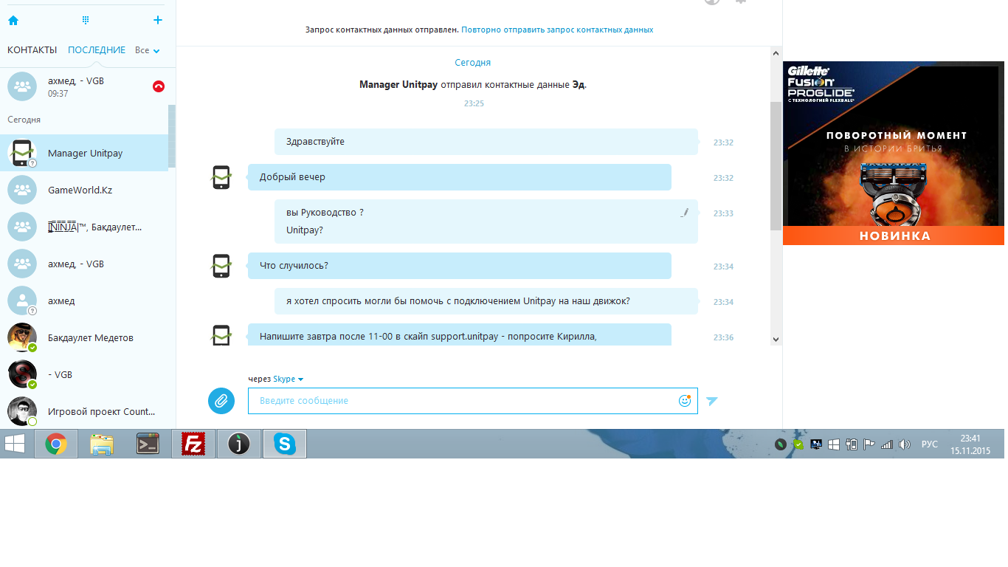
Task: Click the paperclip attach file button
Action: coord(221,401)
